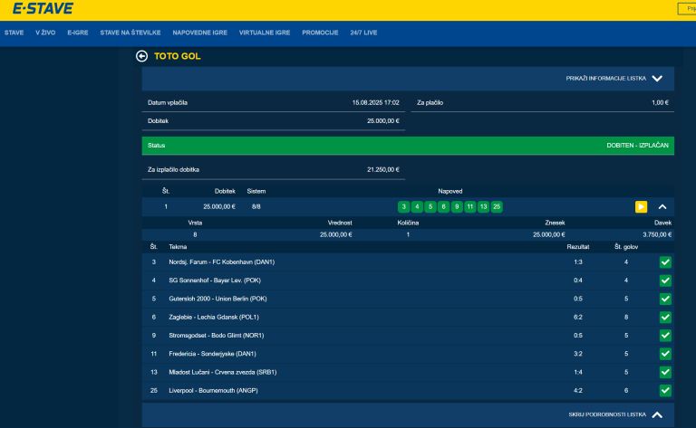Screen dimensions: 696x428
Task: Click the green check for SG Sonnenhof match
Action: tap(665, 281)
